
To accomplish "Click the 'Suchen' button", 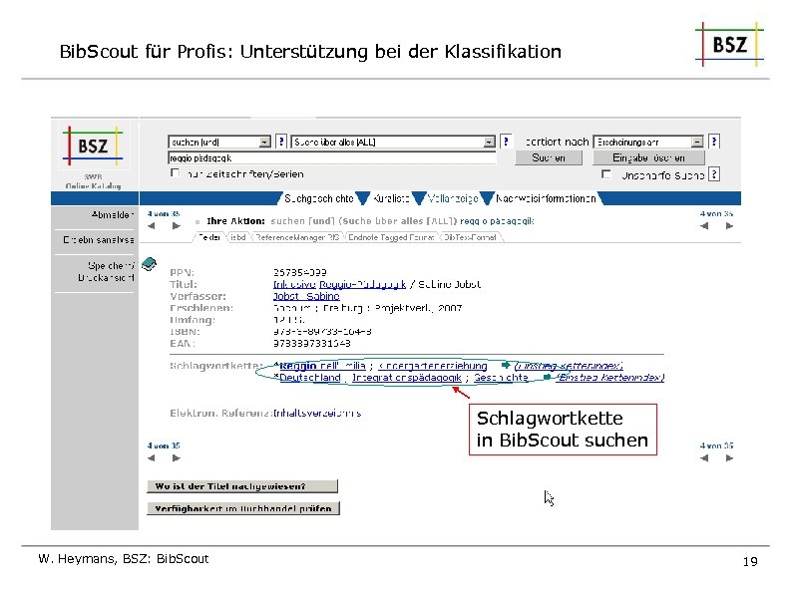I will (x=549, y=157).
